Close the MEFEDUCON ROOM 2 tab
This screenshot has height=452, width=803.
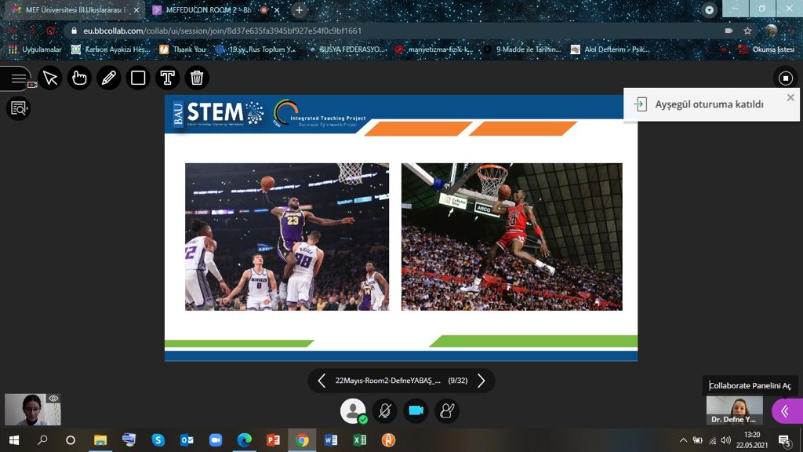[277, 9]
